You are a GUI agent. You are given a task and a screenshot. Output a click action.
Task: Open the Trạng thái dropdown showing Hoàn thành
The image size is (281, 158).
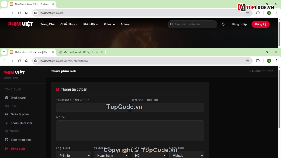coord(111,155)
